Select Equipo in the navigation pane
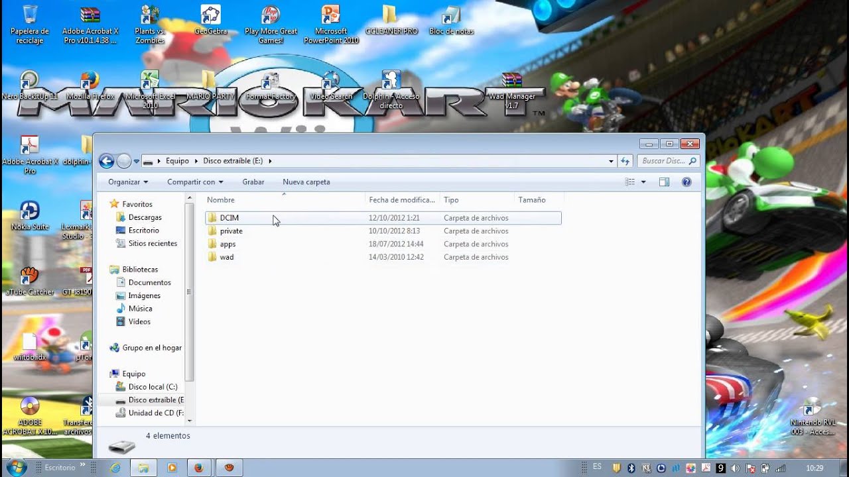 [133, 374]
